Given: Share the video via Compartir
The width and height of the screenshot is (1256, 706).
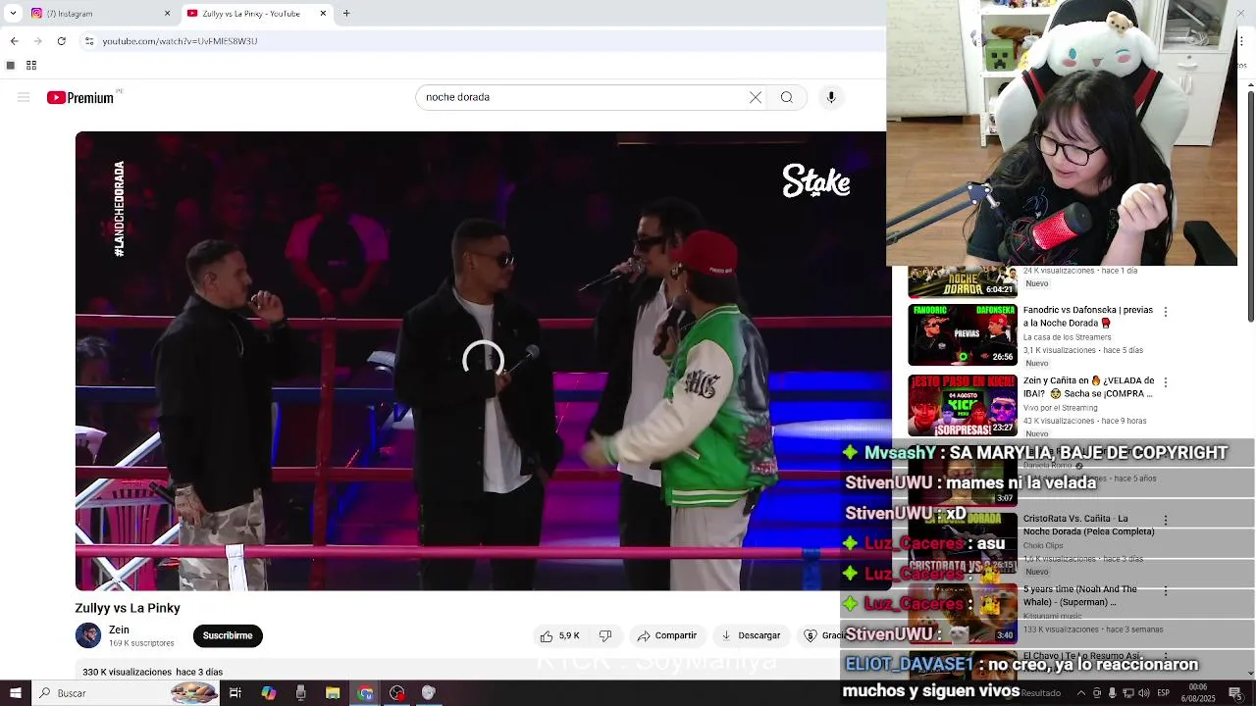Looking at the screenshot, I should tap(667, 635).
